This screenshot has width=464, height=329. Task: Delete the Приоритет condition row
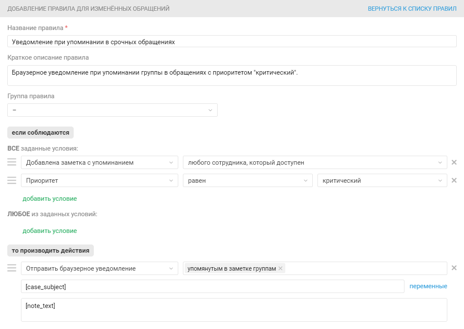tap(454, 181)
